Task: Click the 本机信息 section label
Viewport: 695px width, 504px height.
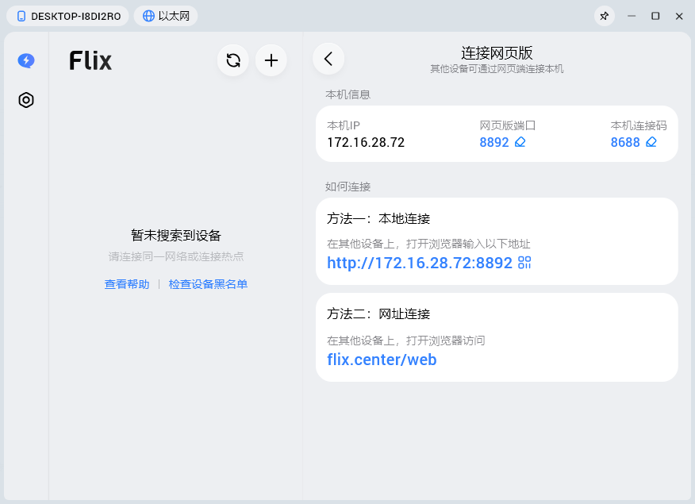Action: pyautogui.click(x=348, y=94)
